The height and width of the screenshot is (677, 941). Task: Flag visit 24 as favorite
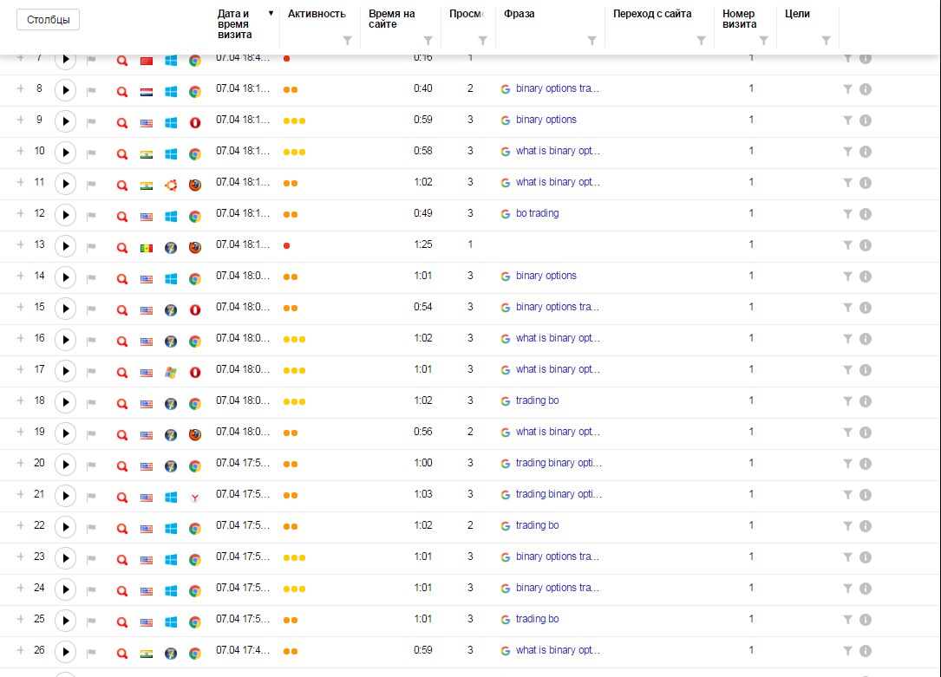[91, 590]
